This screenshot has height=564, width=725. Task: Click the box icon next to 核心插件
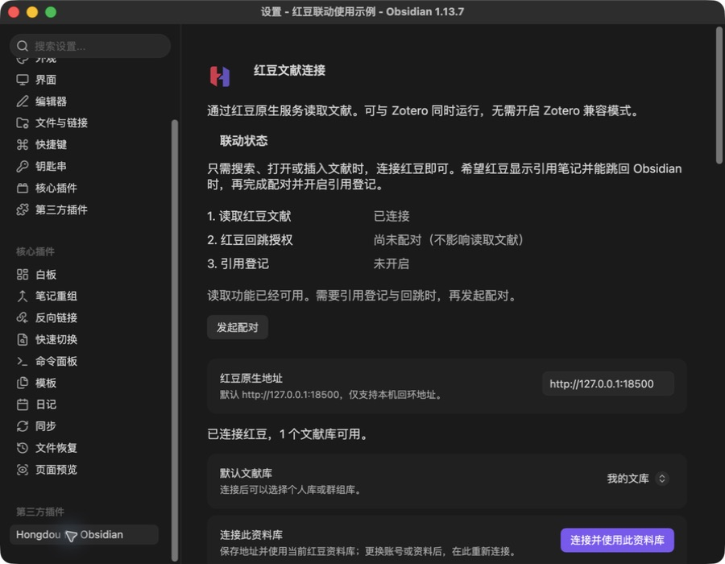pyautogui.click(x=23, y=189)
